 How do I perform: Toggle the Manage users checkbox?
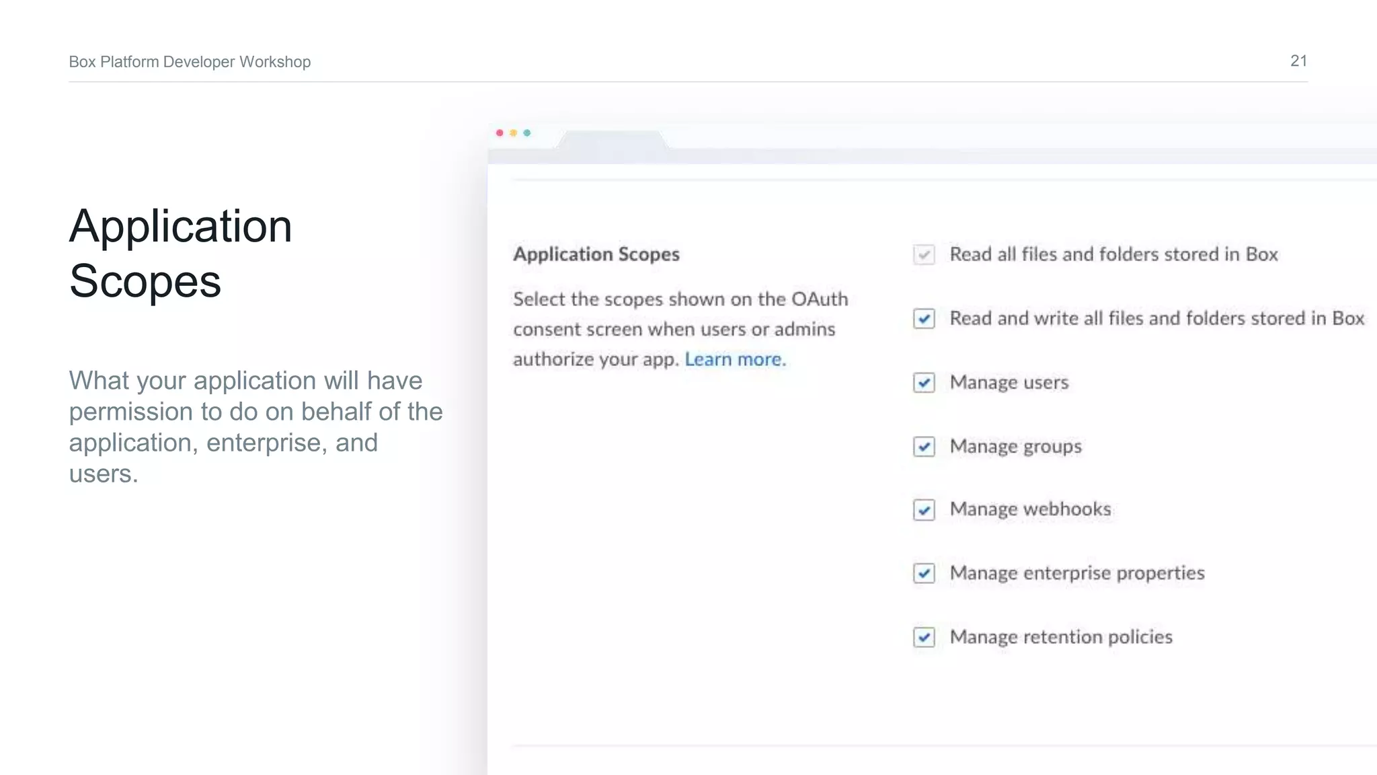[924, 383]
